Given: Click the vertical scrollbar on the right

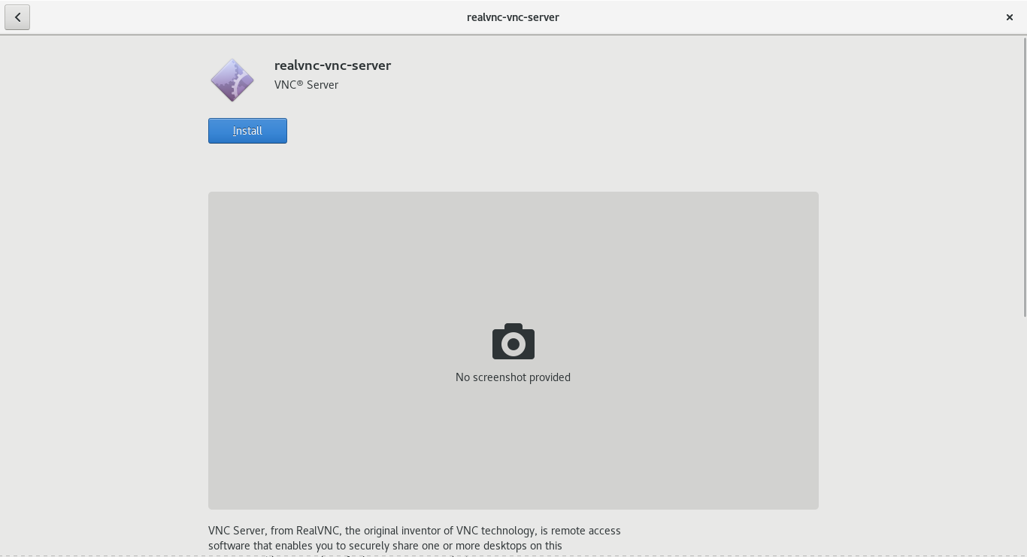Looking at the screenshot, I should pyautogui.click(x=1024, y=177).
